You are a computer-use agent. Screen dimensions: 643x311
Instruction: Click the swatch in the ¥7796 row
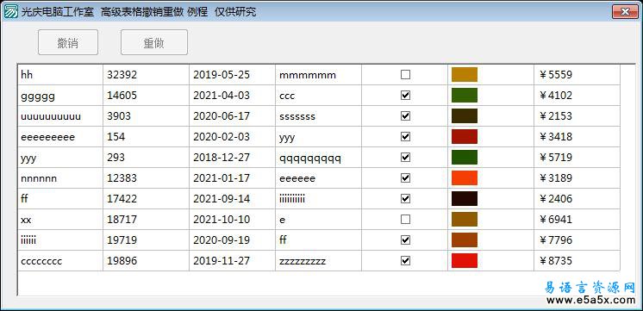(x=465, y=239)
